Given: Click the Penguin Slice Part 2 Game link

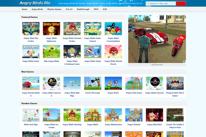Looking at the screenshot, I should pos(175,95).
